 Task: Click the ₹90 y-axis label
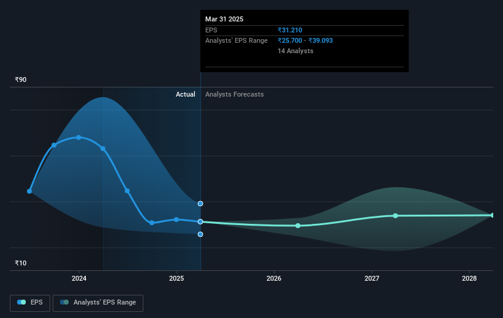pos(21,79)
